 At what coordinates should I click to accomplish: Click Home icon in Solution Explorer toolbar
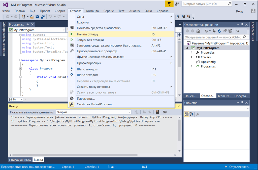[x=198, y=31]
